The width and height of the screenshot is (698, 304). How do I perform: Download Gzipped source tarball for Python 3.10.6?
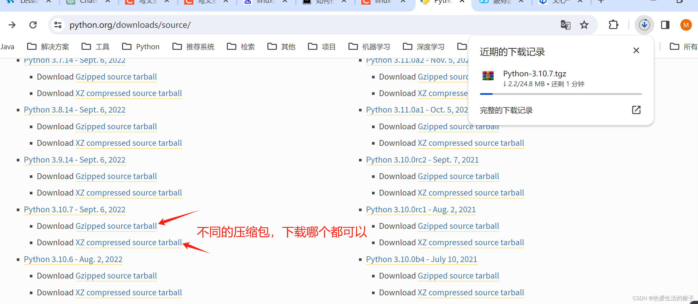click(x=116, y=276)
